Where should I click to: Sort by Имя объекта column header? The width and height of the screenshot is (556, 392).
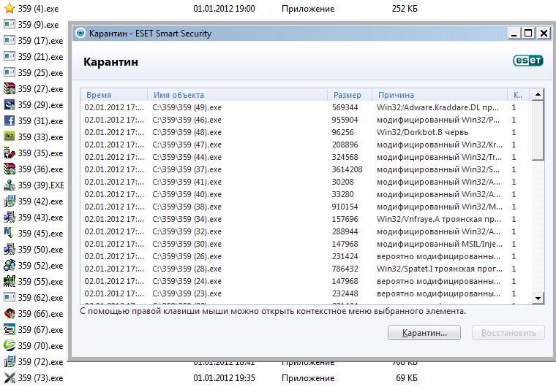coord(237,95)
